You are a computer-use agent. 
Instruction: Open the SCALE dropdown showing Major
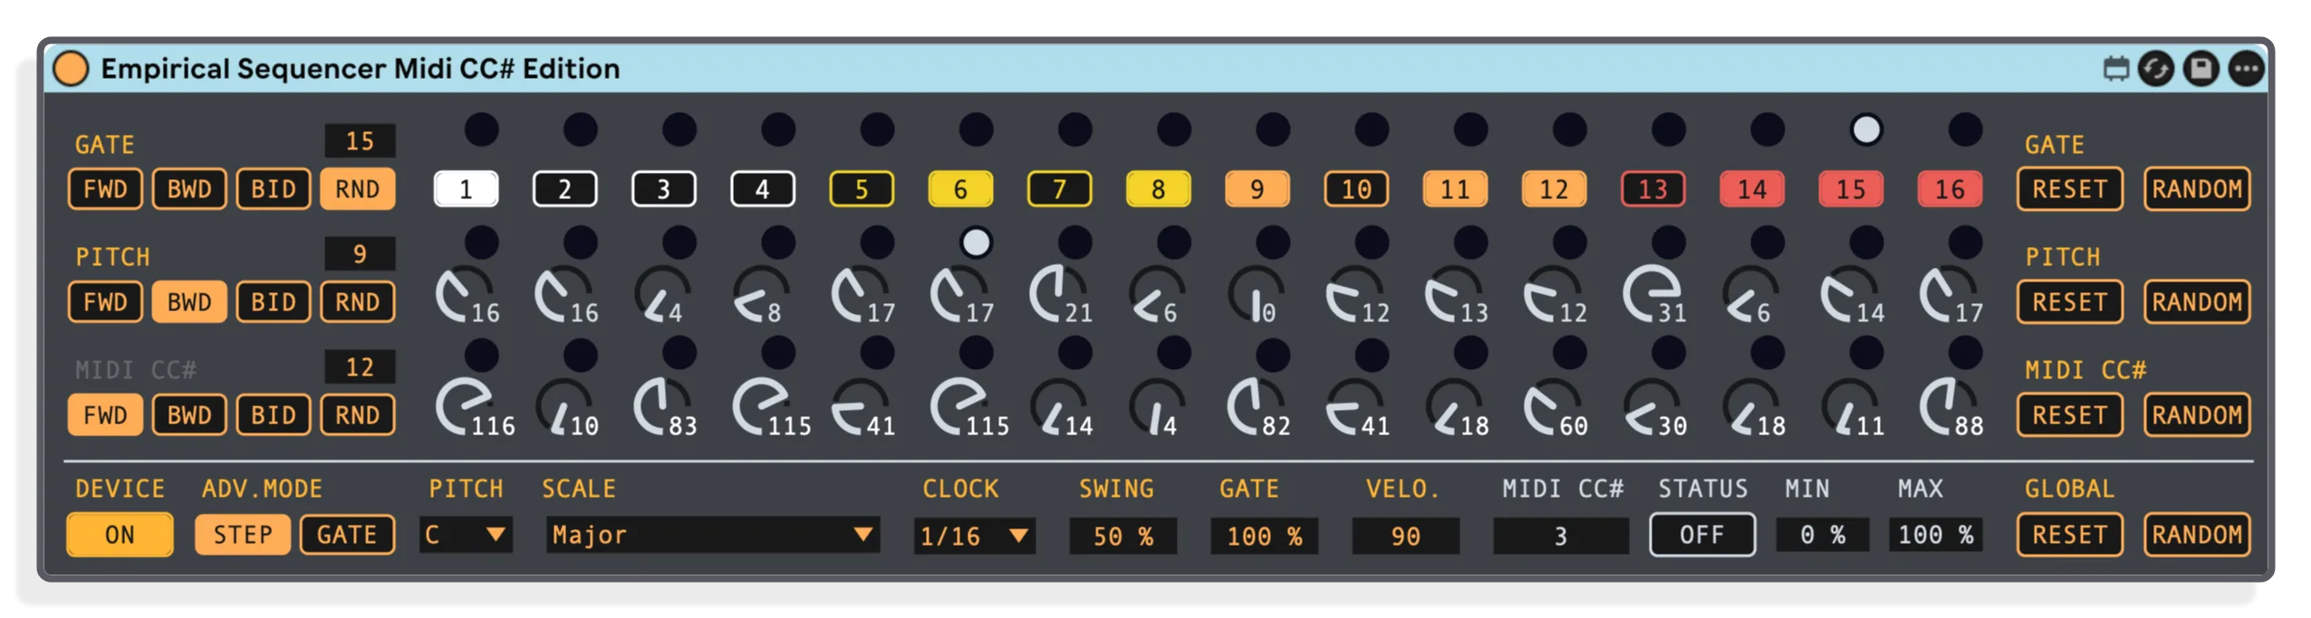(x=711, y=535)
